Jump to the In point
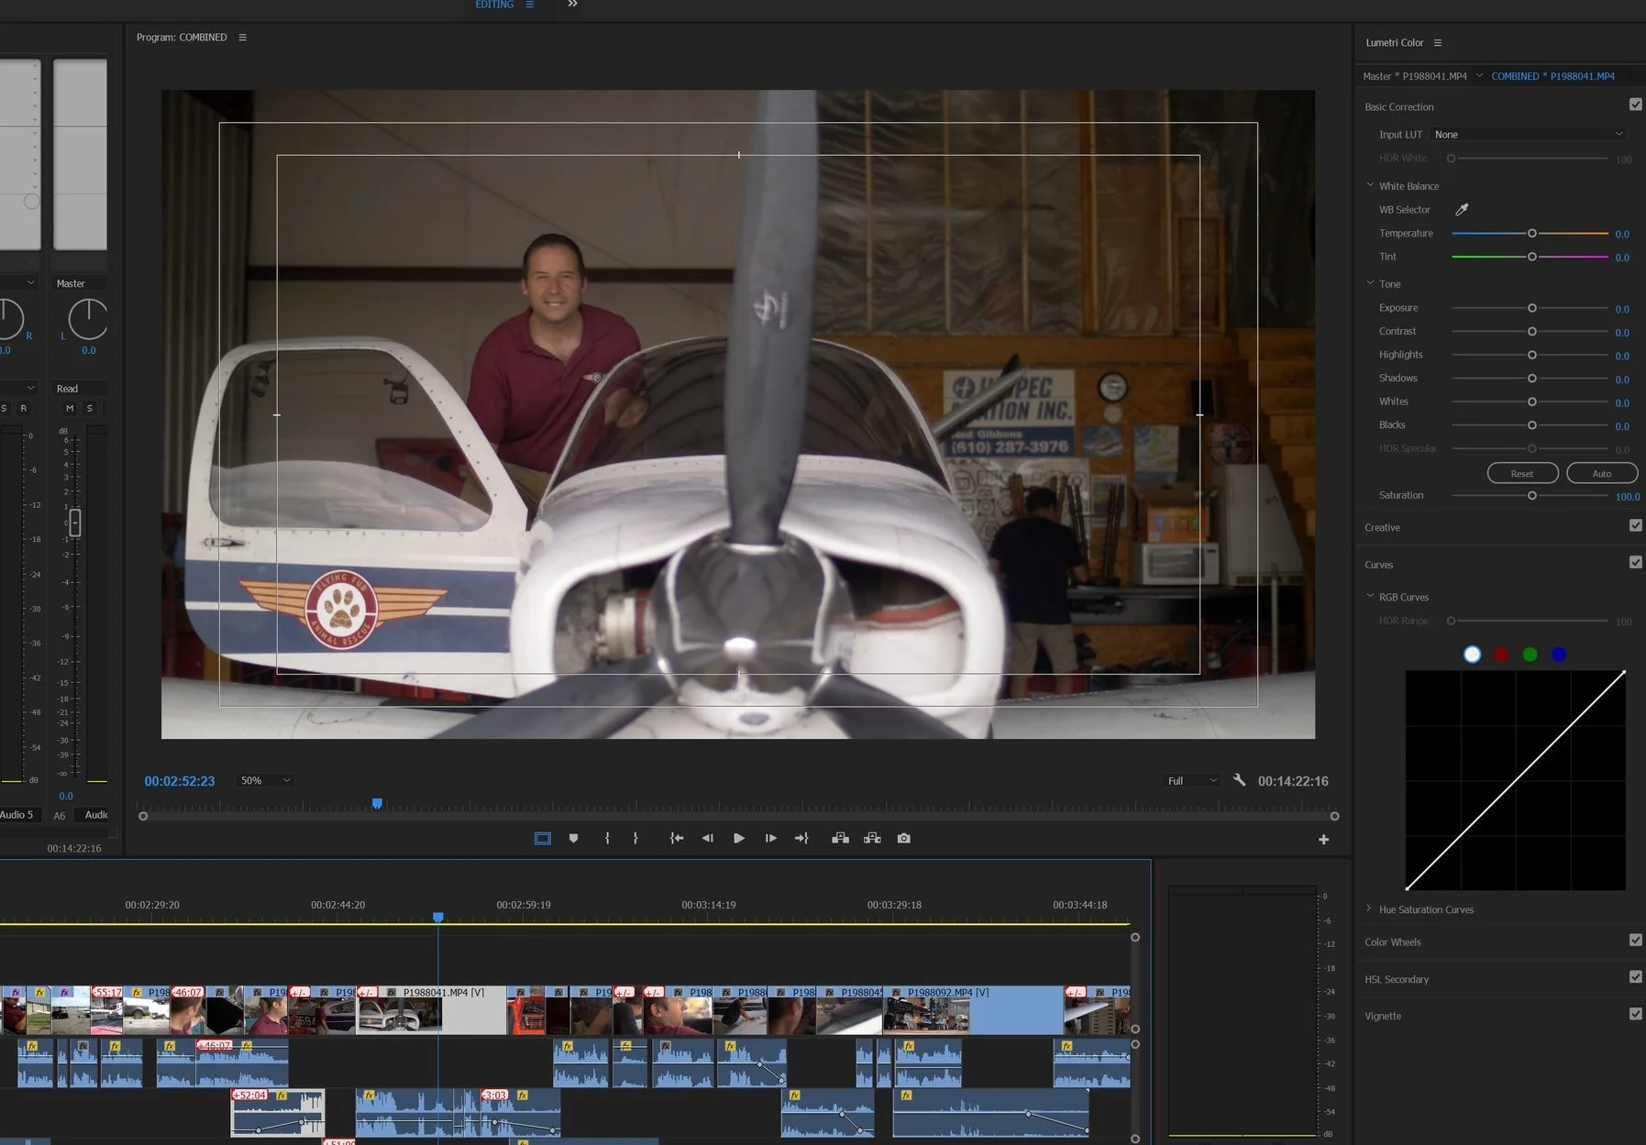 677,838
